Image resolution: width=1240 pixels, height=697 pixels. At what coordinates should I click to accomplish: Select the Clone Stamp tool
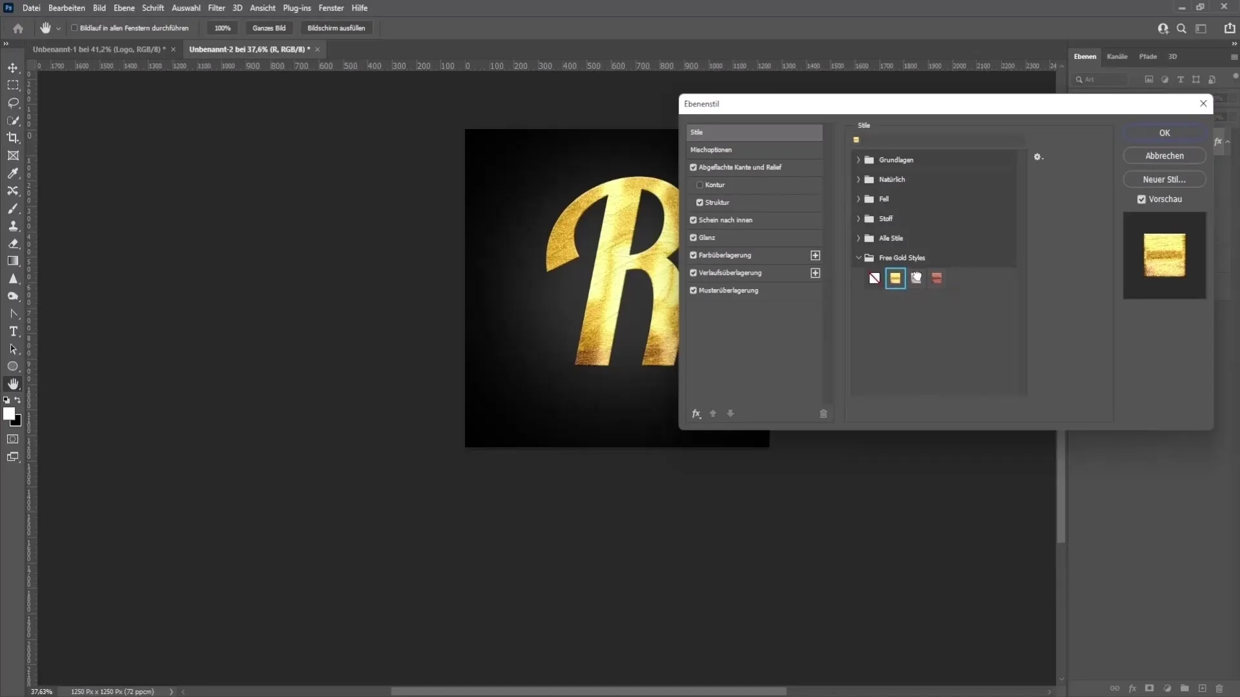point(13,226)
